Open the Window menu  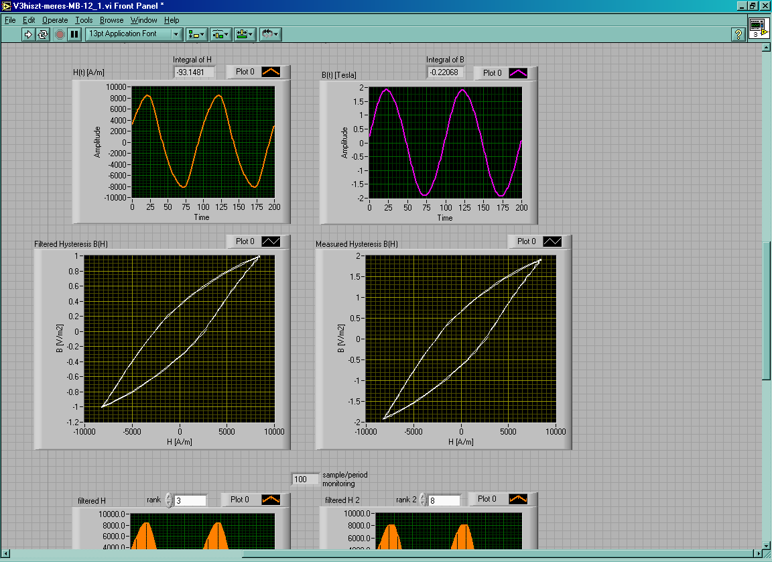(144, 20)
